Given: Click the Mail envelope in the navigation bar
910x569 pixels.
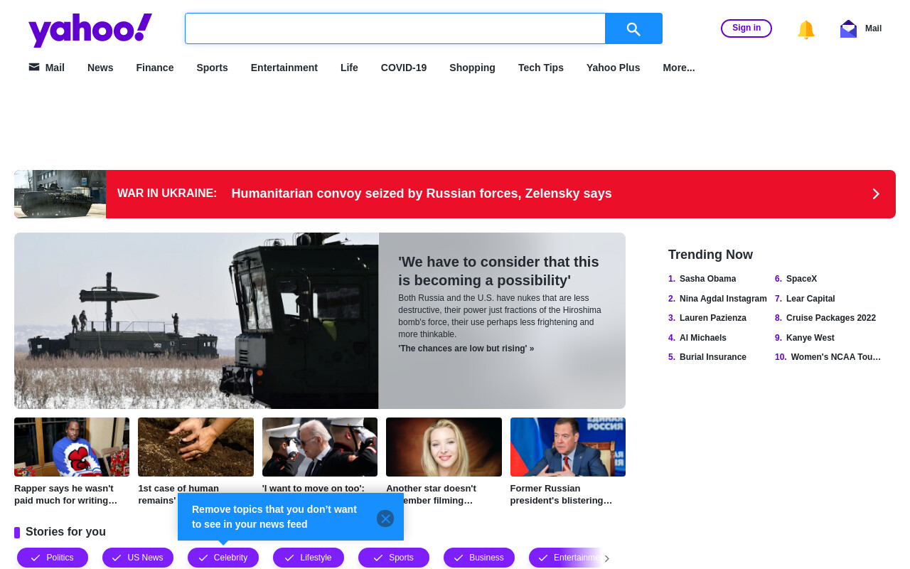Looking at the screenshot, I should (34, 67).
